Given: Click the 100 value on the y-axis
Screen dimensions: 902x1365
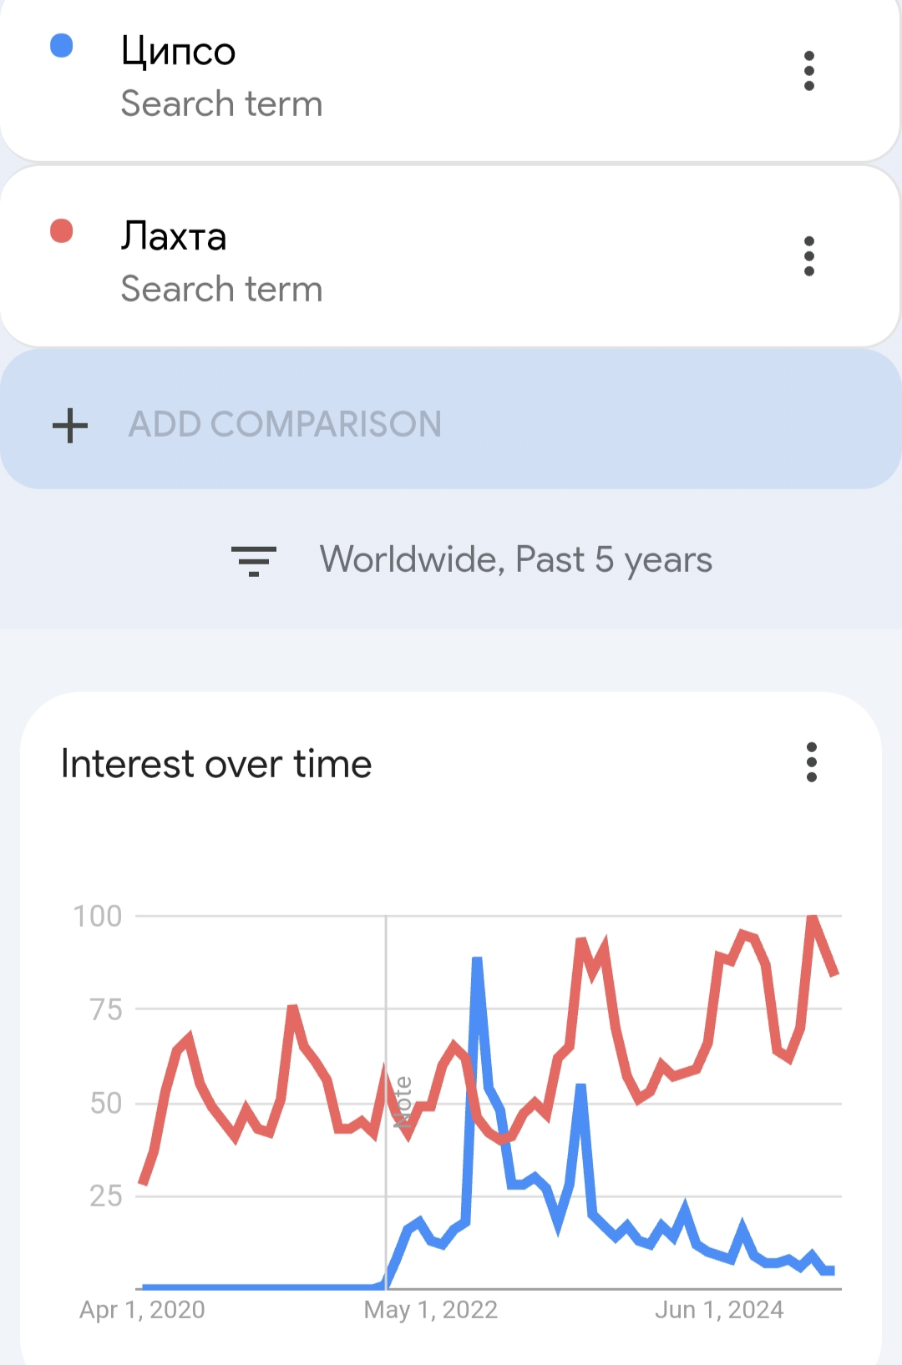Looking at the screenshot, I should pos(98,917).
